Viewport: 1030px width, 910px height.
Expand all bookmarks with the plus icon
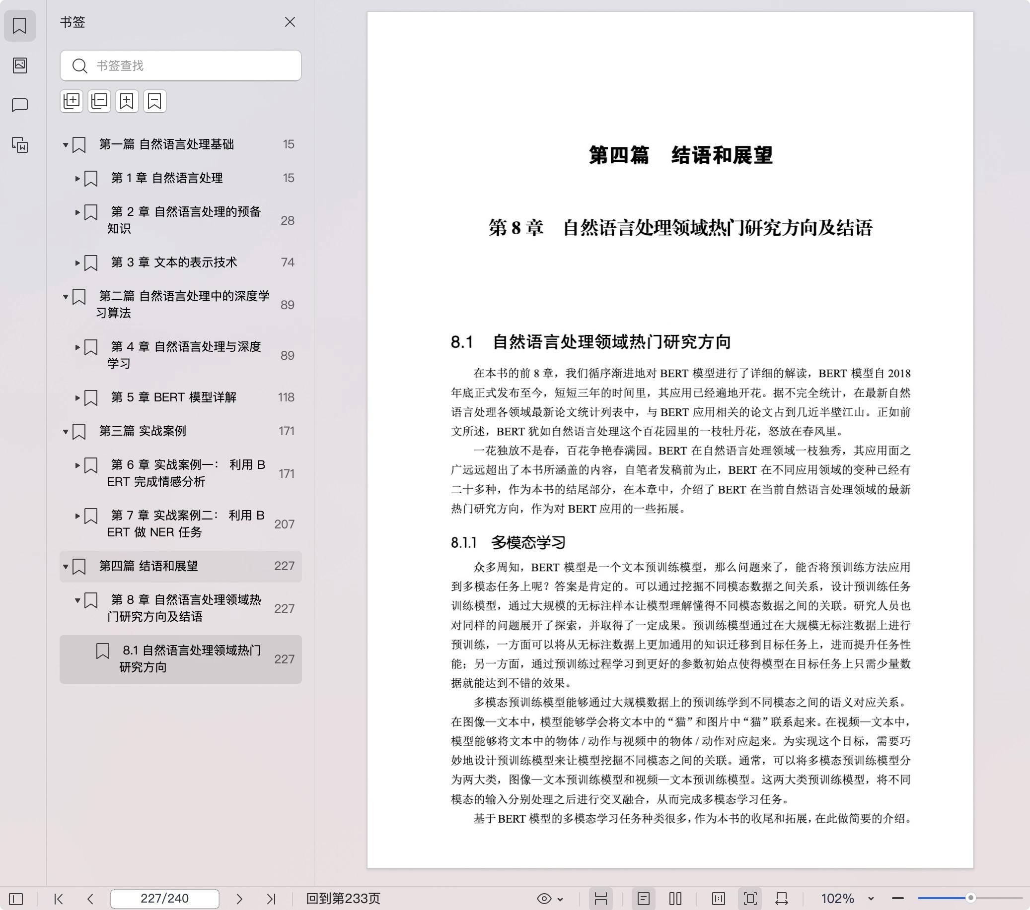[72, 101]
